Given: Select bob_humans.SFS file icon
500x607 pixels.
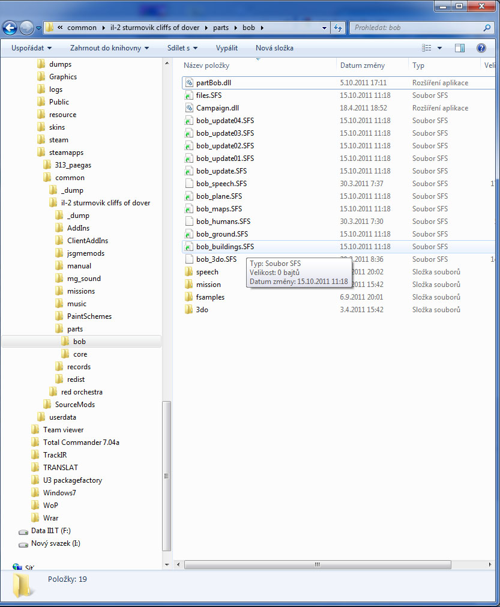Looking at the screenshot, I should (x=189, y=222).
